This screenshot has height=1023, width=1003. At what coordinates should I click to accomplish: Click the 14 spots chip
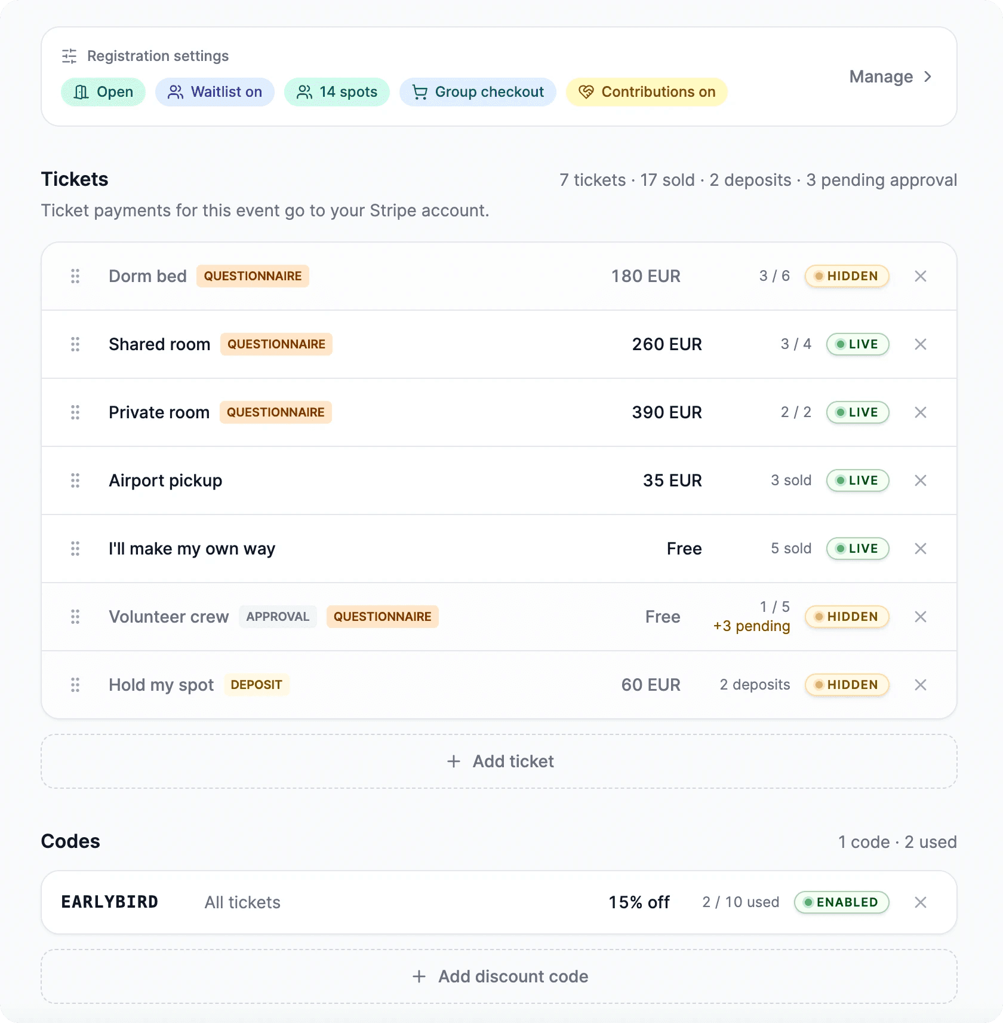tap(337, 92)
